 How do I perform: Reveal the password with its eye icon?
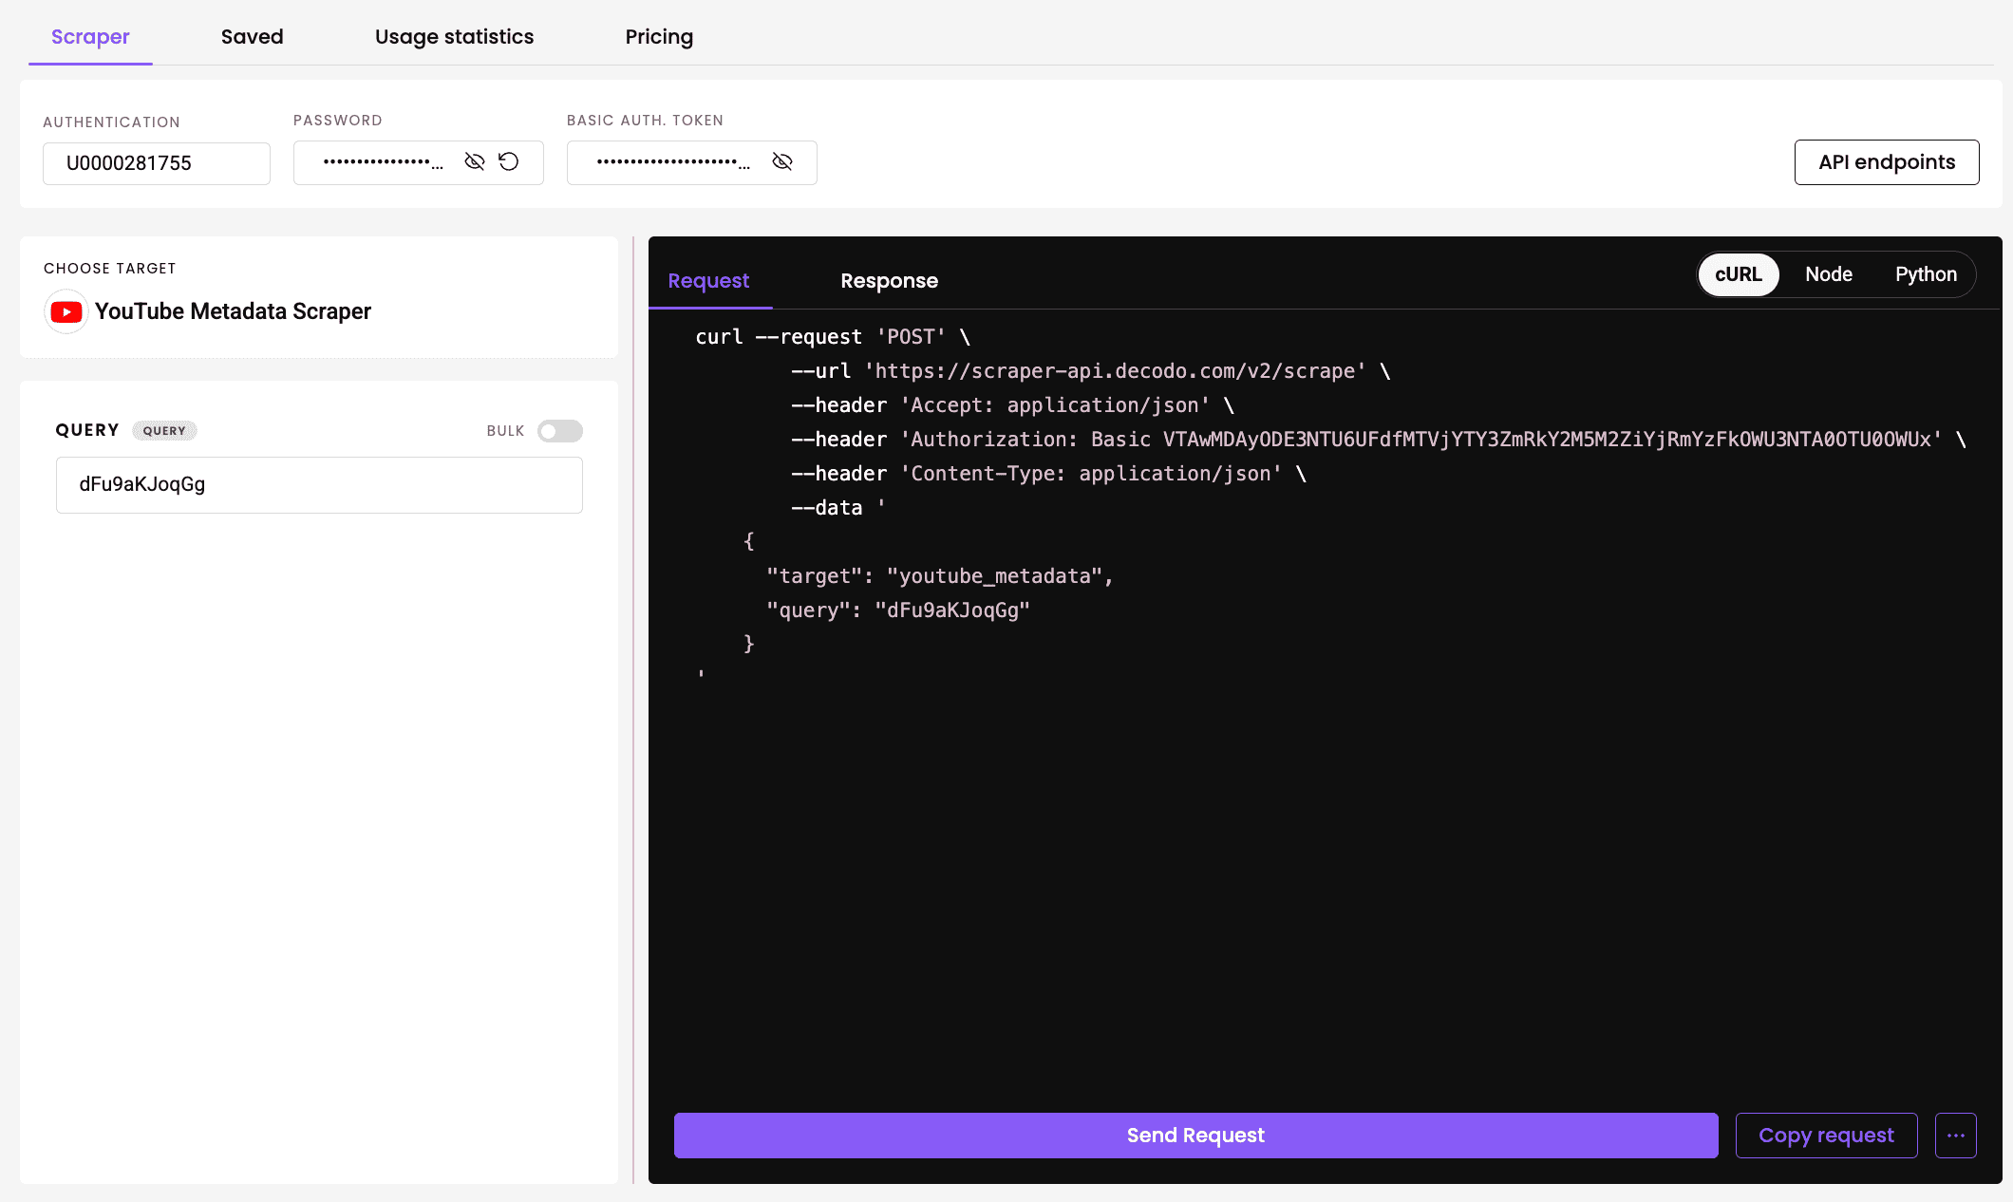pyautogui.click(x=475, y=161)
